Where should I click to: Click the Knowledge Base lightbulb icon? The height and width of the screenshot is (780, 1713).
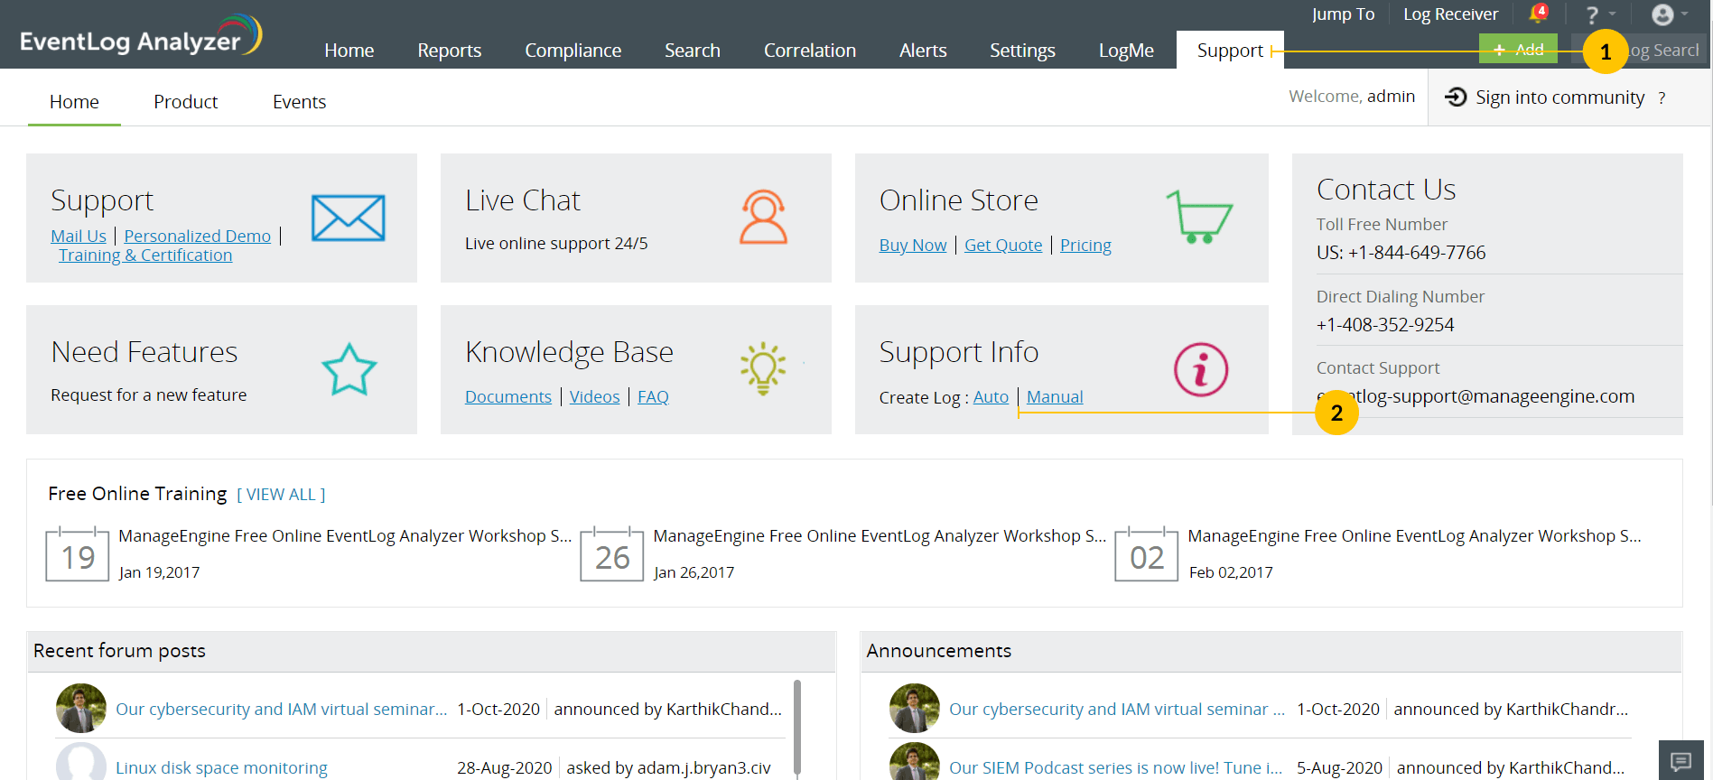click(x=763, y=368)
